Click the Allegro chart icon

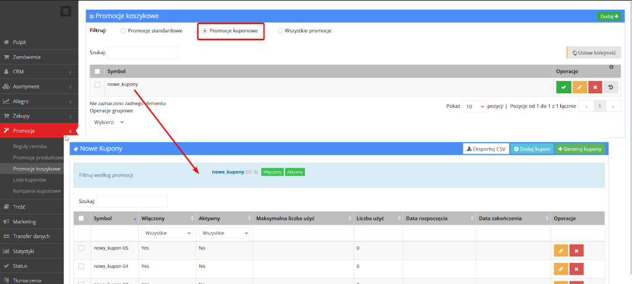pyautogui.click(x=6, y=101)
